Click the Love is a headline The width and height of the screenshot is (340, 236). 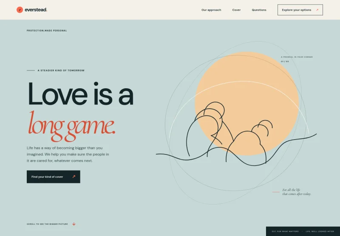[x=80, y=94]
